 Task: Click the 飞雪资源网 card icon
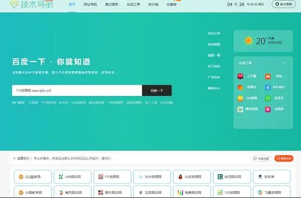[x=260, y=193]
